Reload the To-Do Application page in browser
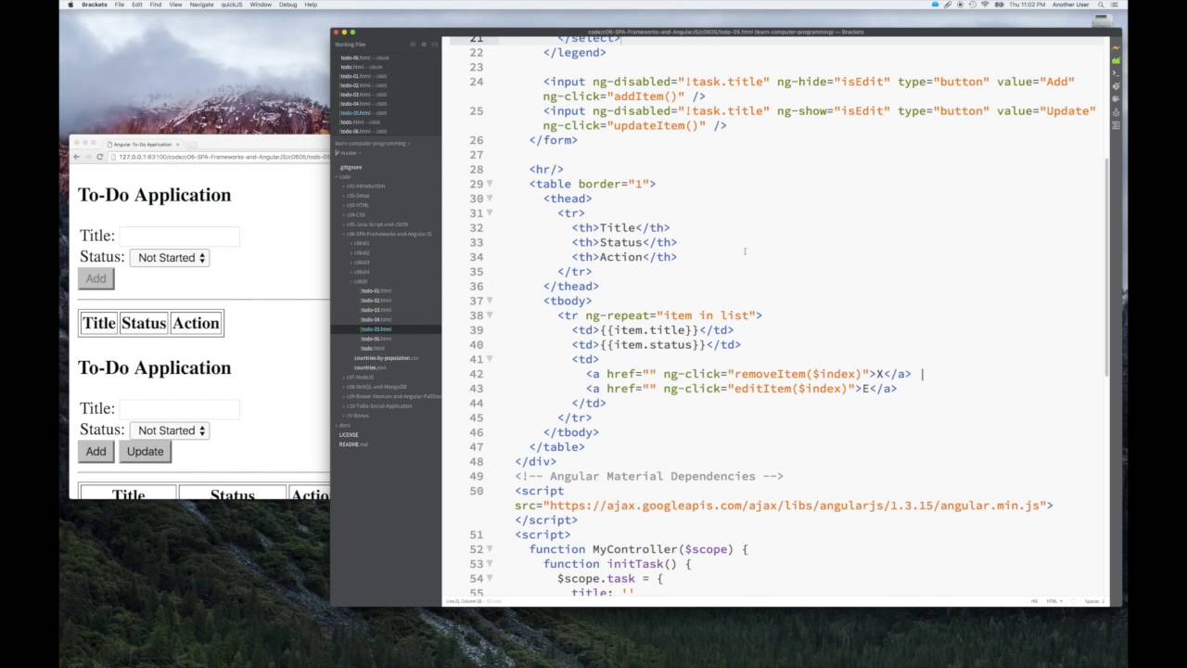The width and height of the screenshot is (1187, 668). coord(99,157)
